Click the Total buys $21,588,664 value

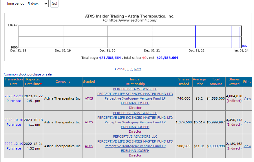[110, 58]
